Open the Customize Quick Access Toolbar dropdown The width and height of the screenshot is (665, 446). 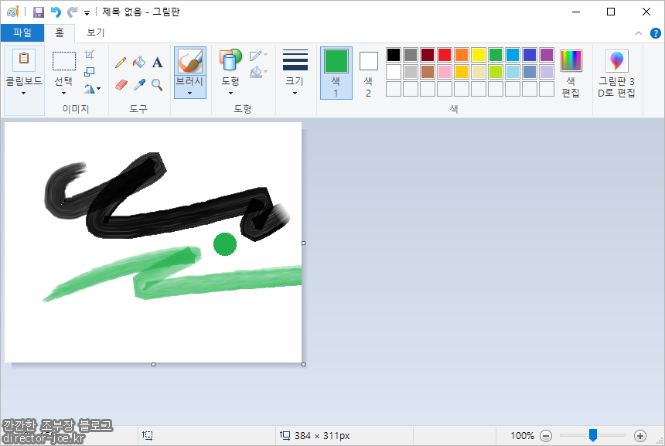tap(87, 12)
